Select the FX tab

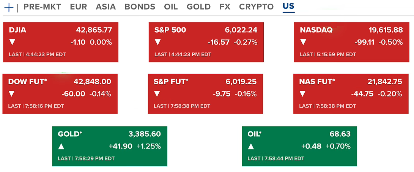(x=225, y=7)
